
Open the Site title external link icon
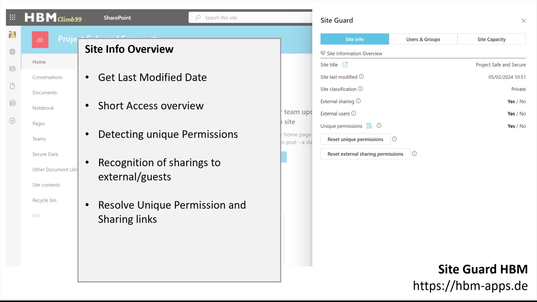[x=345, y=64]
